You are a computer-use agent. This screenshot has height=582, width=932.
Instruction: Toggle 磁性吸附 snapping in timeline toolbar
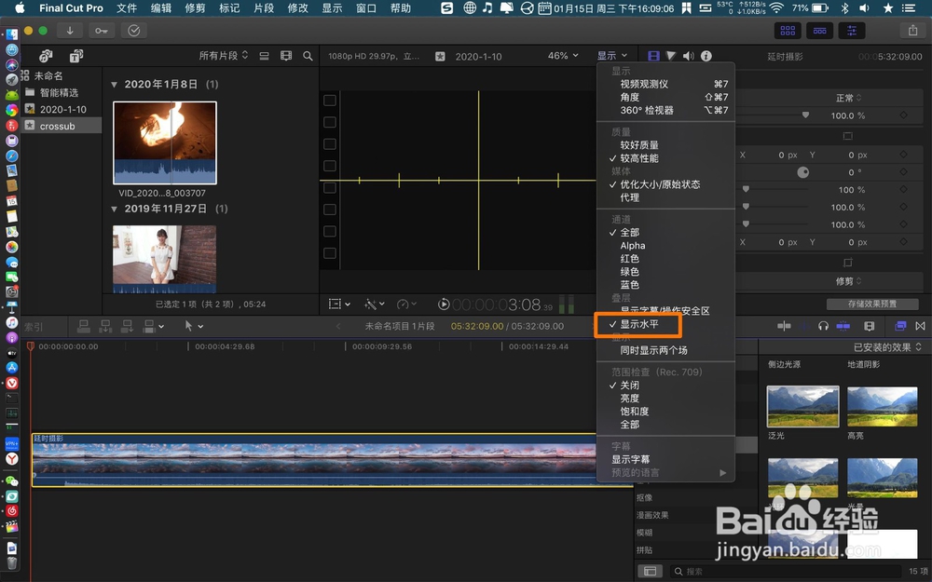843,326
